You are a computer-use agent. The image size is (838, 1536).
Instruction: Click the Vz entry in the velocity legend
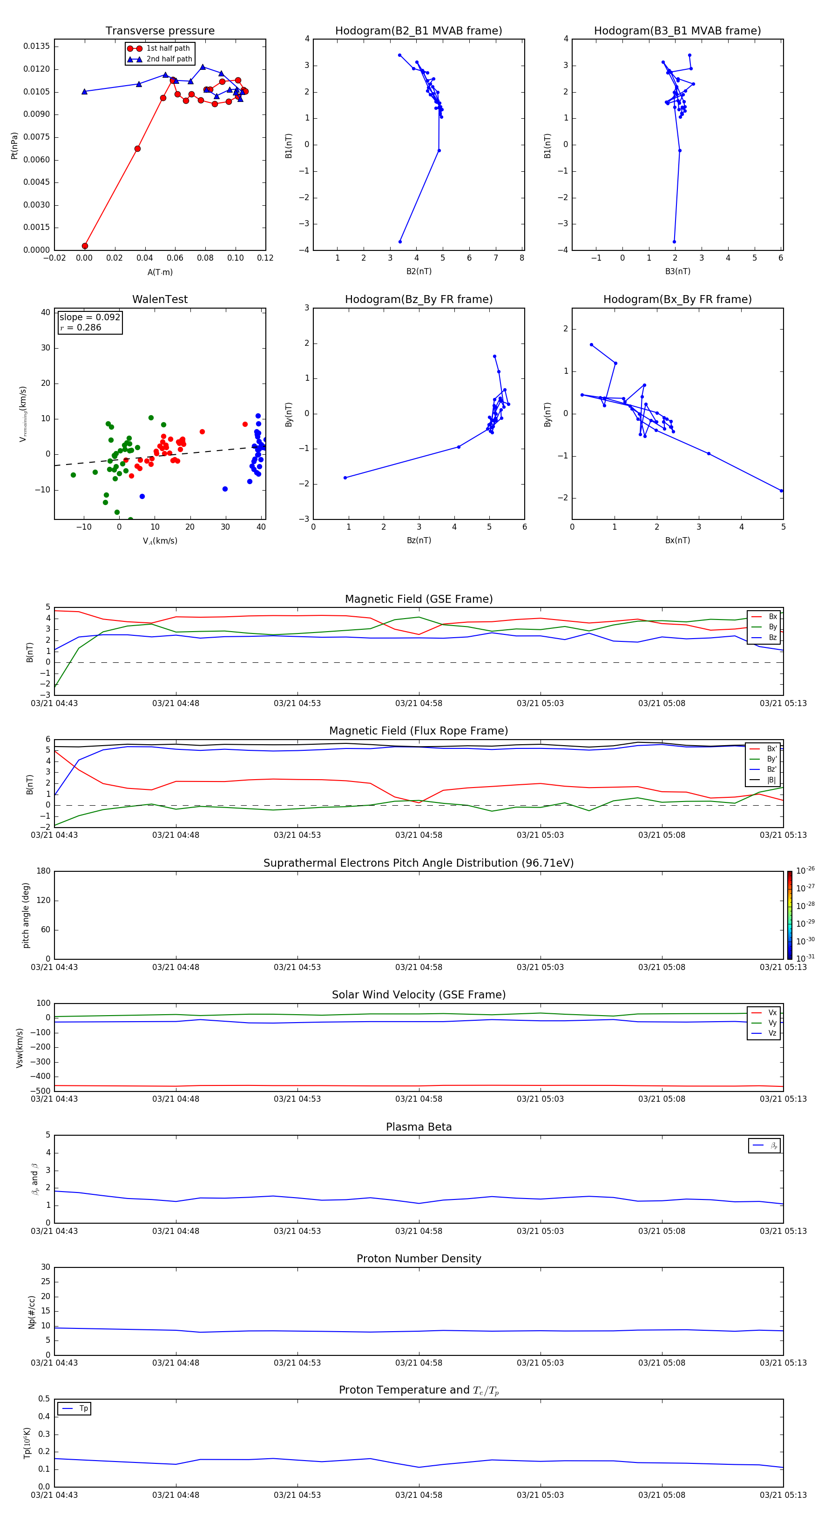pyautogui.click(x=764, y=1033)
